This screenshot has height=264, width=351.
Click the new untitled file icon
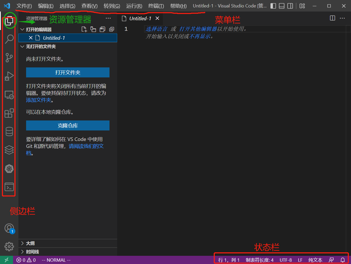(84, 29)
